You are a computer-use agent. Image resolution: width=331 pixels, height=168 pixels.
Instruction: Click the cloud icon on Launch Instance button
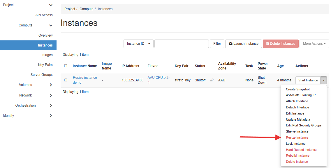point(230,44)
